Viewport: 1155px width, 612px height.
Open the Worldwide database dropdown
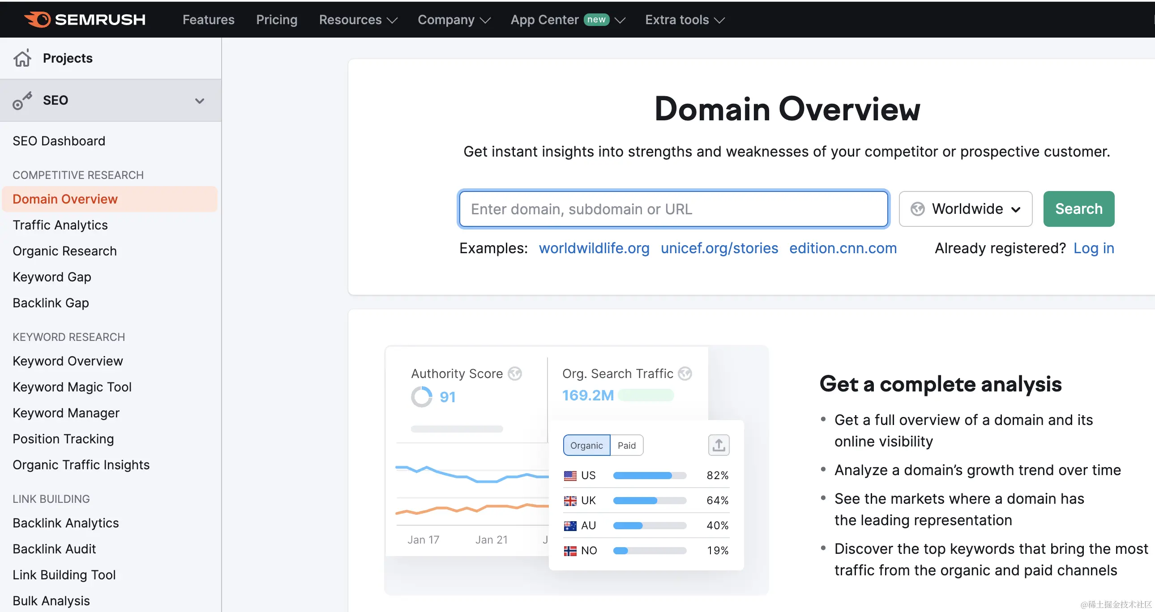(x=965, y=209)
